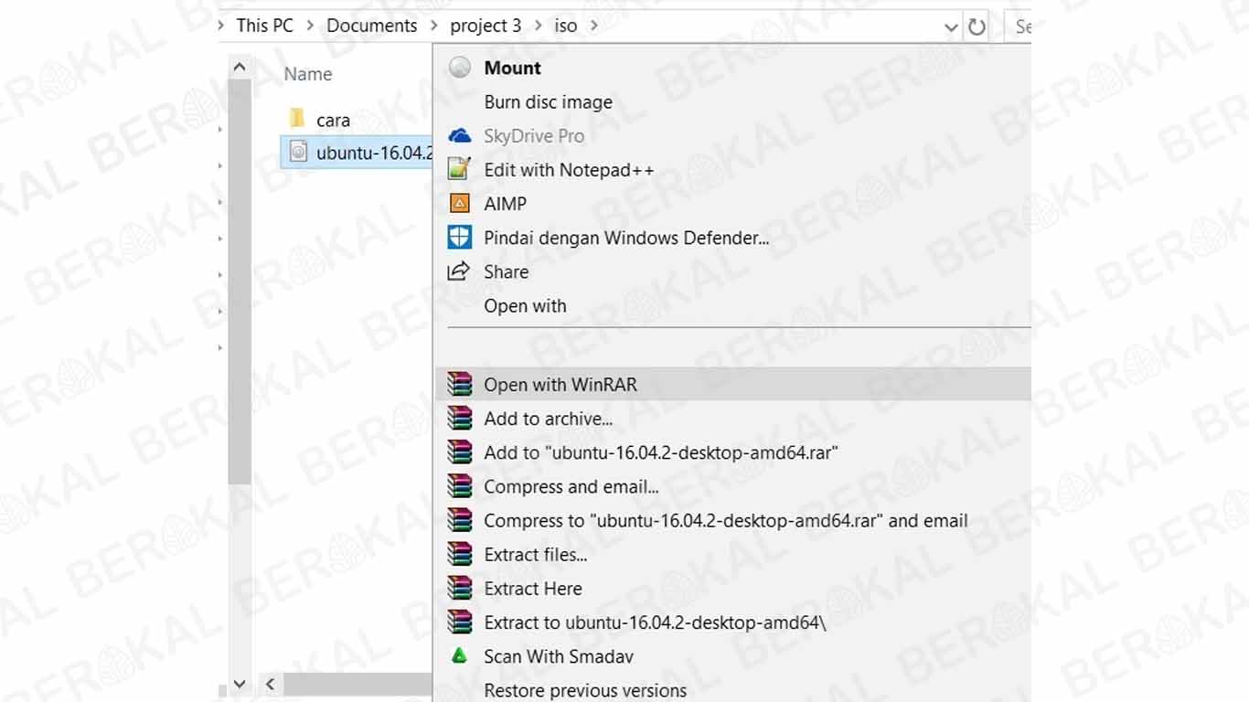Click the green Smadav antivirus icon

[x=459, y=656]
